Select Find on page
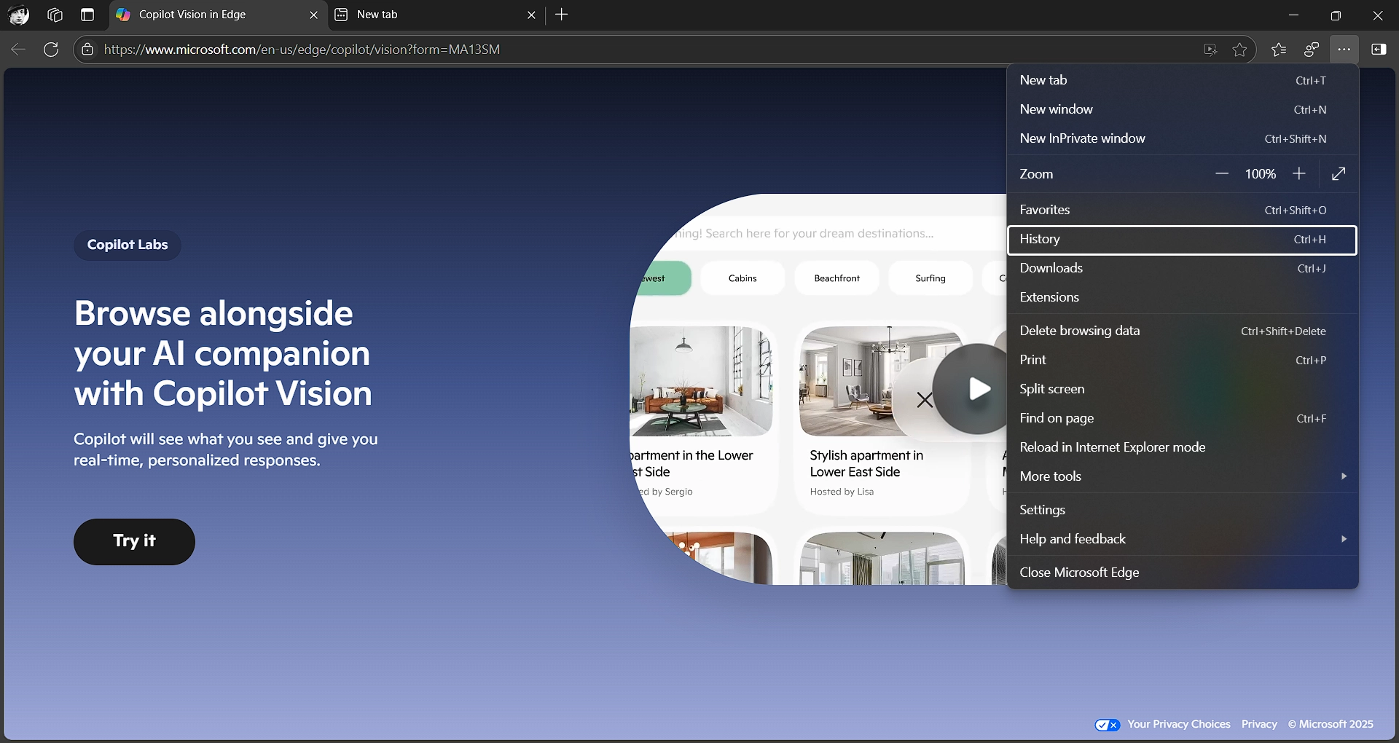This screenshot has height=743, width=1399. [x=1183, y=418]
